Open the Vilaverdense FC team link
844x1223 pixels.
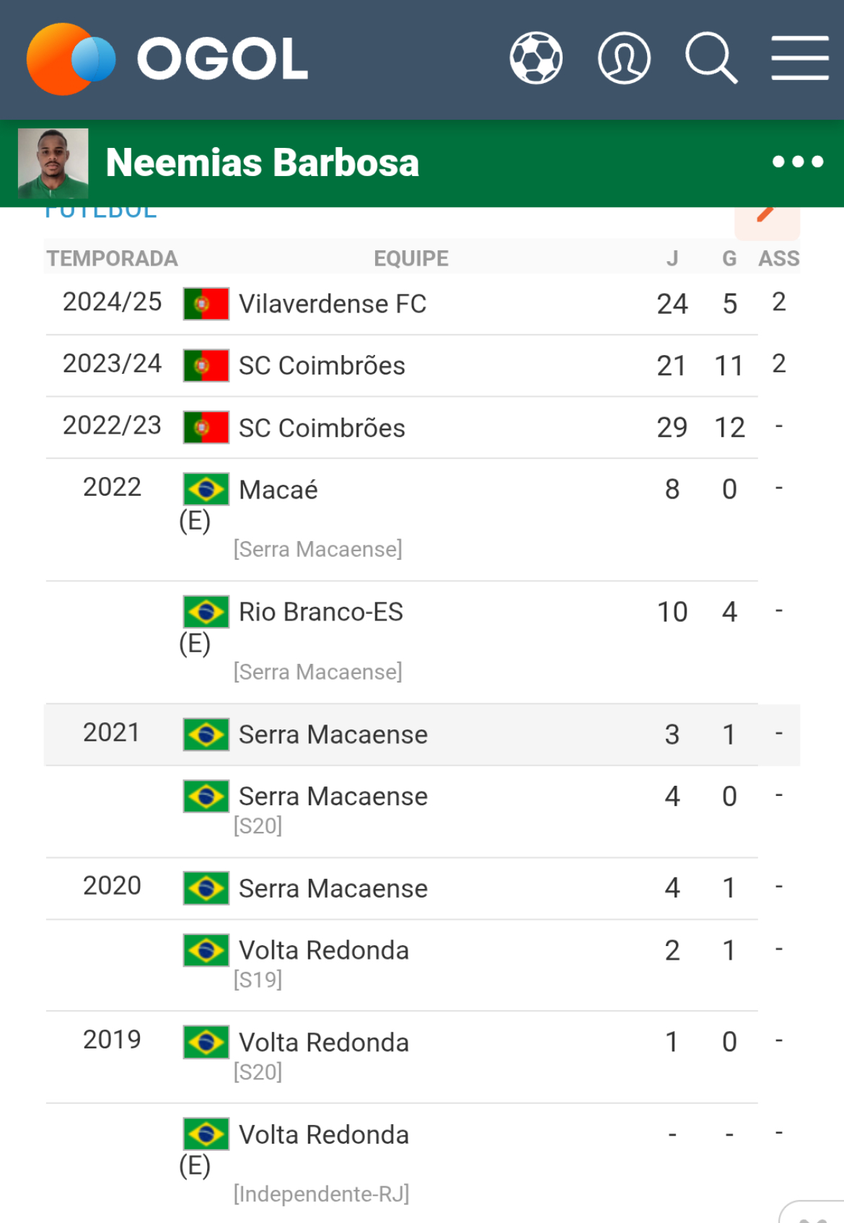[x=333, y=304]
